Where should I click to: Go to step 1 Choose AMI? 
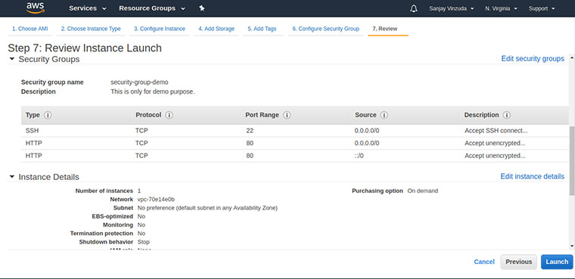point(30,29)
